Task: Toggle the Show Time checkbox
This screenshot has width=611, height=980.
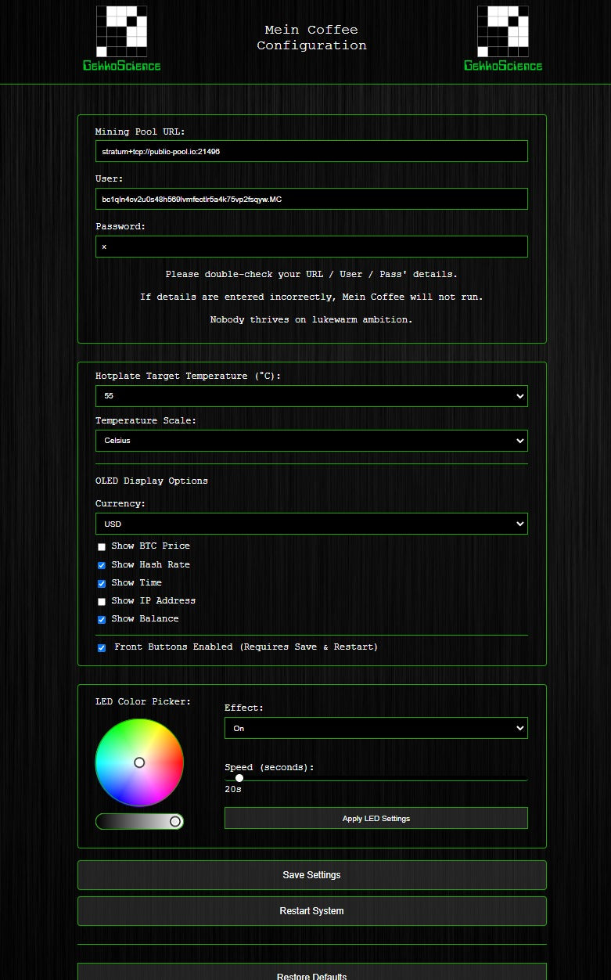Action: 102,583
